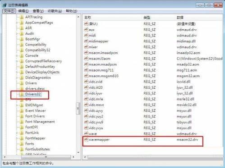Select drivers.desc key in tree
This screenshot has height=168, width=225.
[x=35, y=89]
